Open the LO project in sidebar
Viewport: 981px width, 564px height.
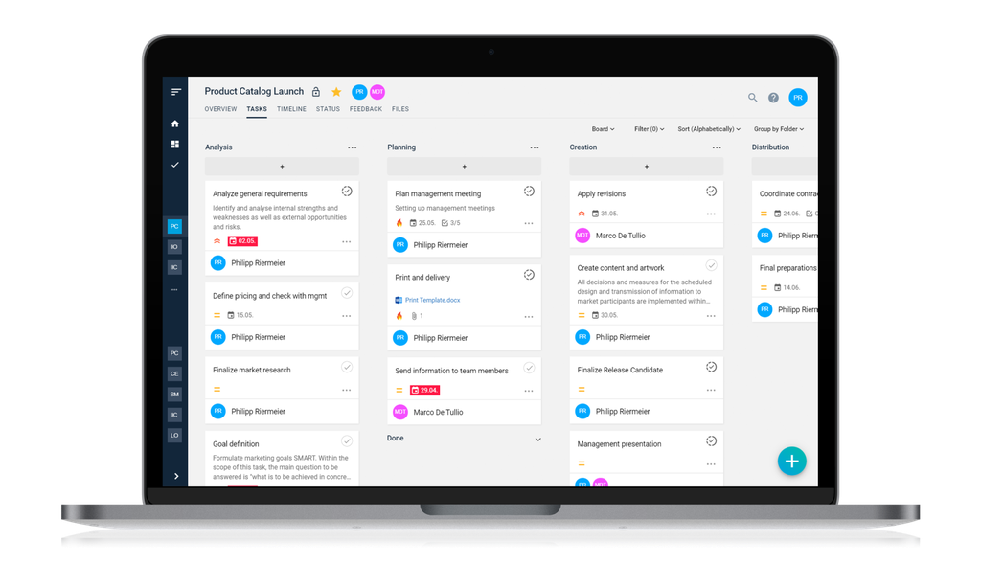174,435
